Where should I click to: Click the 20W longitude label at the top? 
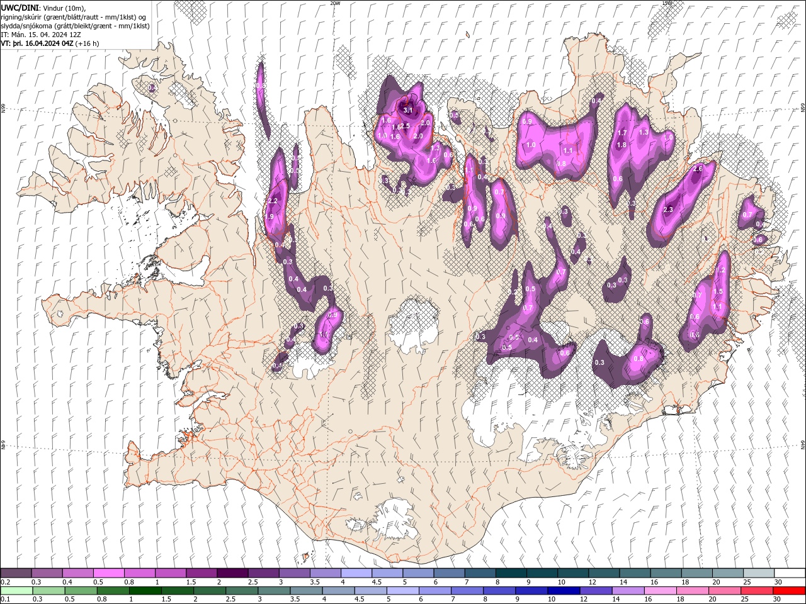[x=335, y=3]
